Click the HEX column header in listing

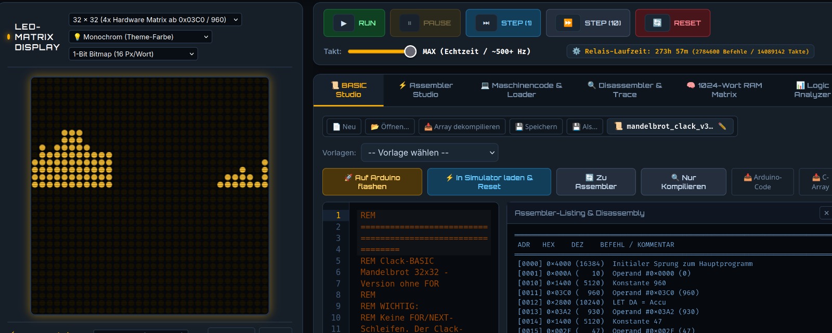pos(549,245)
